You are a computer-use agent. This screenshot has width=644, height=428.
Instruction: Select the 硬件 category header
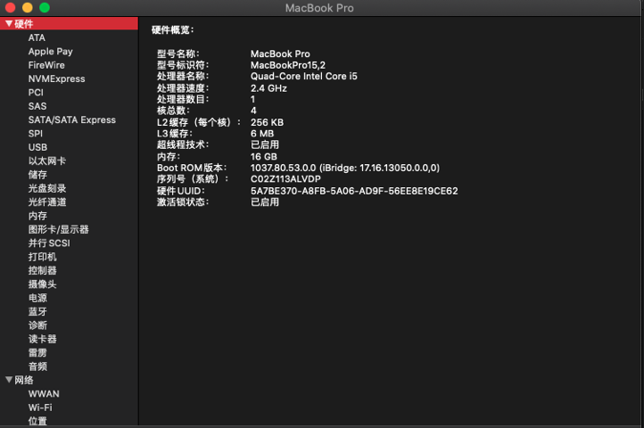(x=69, y=24)
